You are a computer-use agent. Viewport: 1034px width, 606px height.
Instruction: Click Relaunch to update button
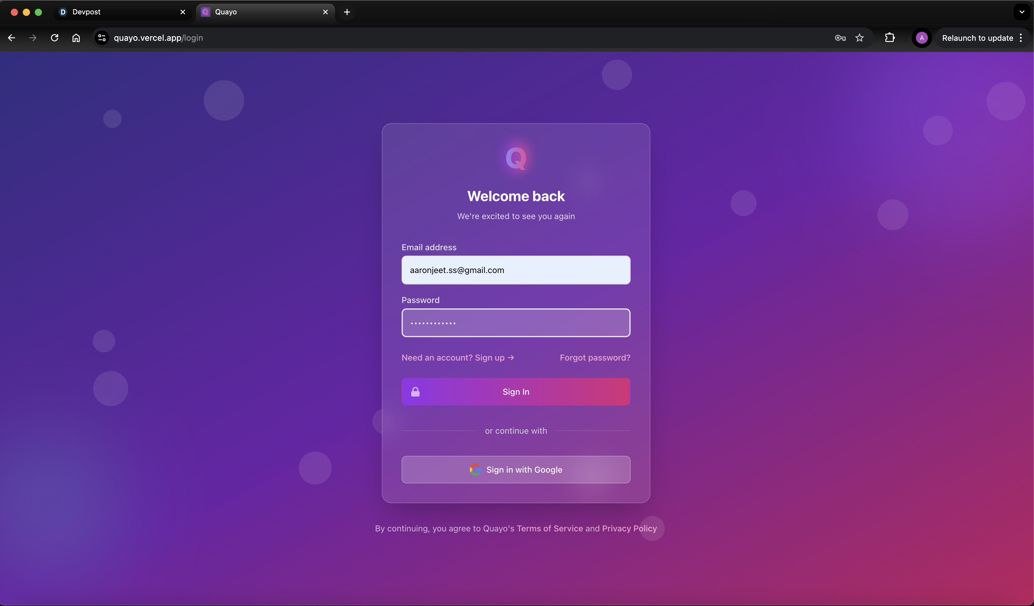tap(977, 38)
